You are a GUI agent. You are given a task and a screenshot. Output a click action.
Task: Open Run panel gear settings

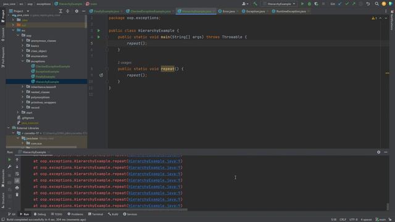pyautogui.click(x=378, y=152)
